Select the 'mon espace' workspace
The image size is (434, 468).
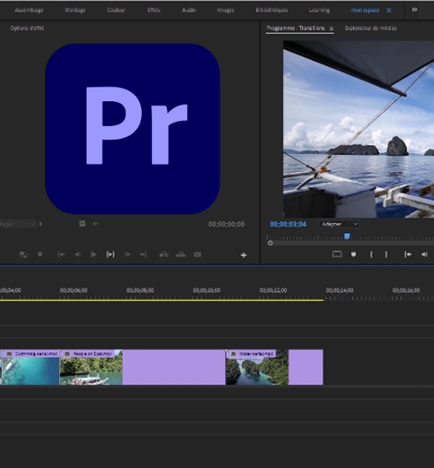(x=365, y=10)
